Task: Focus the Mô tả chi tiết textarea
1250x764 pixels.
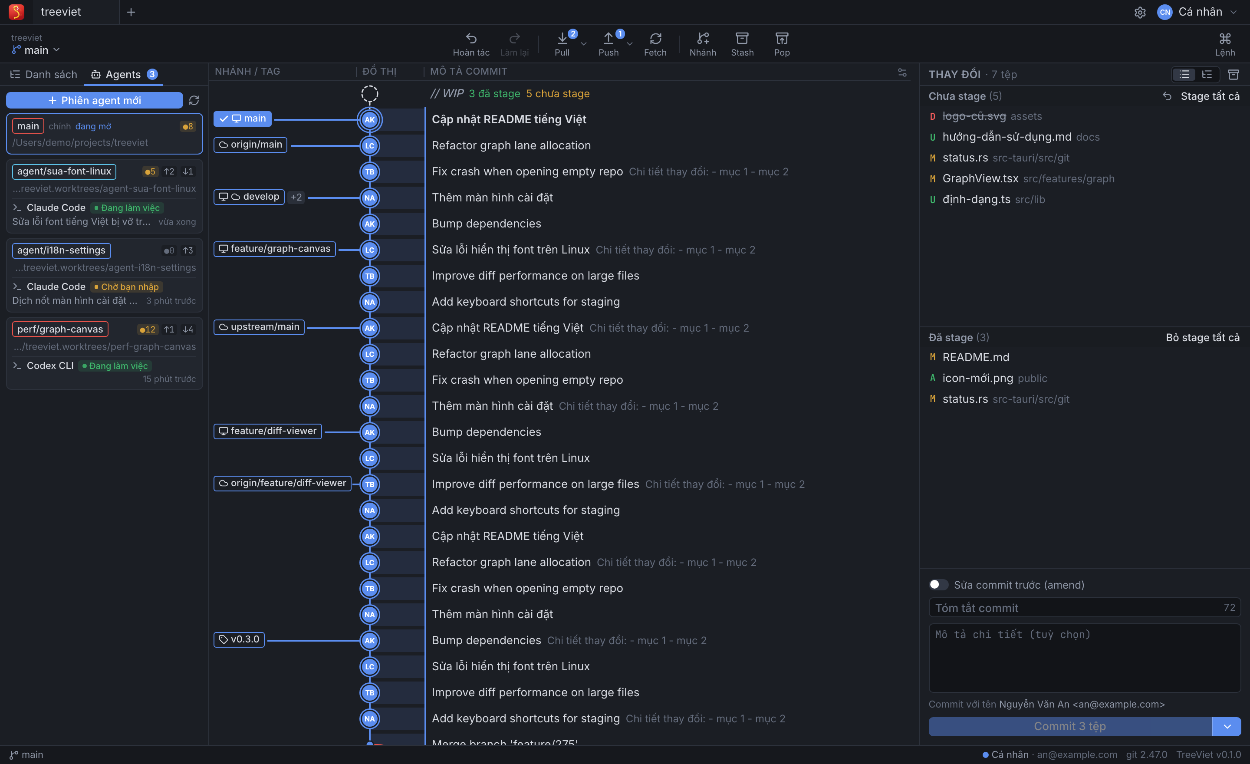Action: pyautogui.click(x=1084, y=658)
